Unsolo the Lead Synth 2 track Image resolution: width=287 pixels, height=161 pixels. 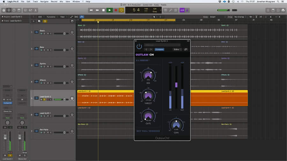(x=44, y=100)
